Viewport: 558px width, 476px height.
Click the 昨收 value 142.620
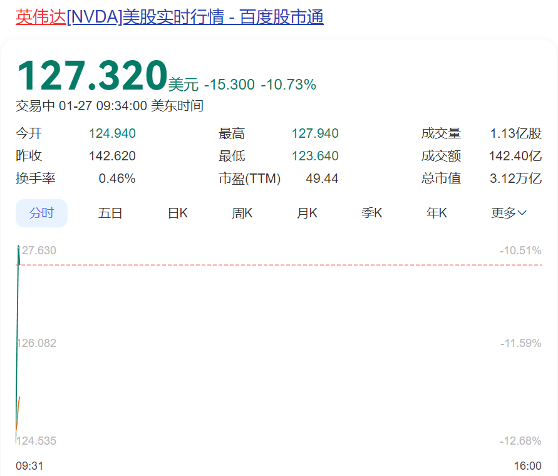112,156
